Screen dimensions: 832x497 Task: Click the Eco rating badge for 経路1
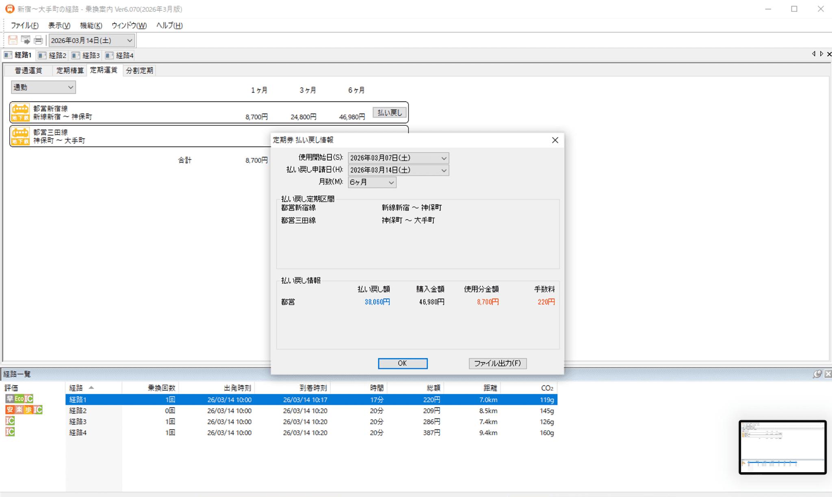pos(19,399)
